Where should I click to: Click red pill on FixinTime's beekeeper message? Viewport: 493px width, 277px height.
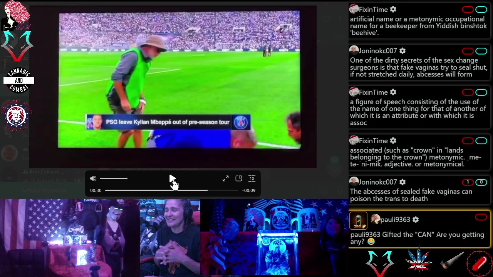(x=468, y=9)
